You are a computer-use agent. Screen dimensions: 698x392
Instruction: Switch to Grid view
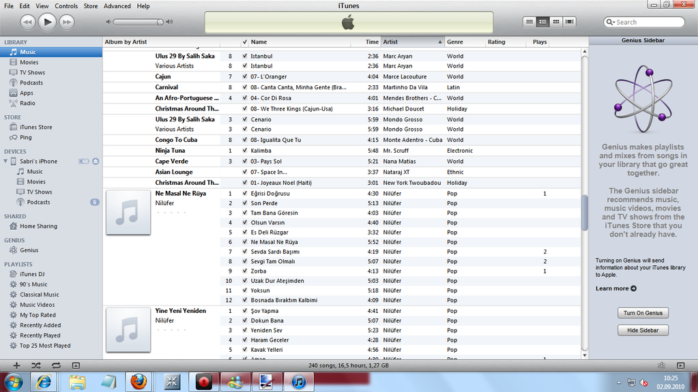click(x=556, y=22)
